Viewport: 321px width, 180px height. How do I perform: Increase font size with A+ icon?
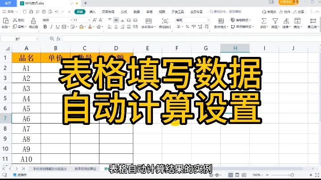click(95, 20)
